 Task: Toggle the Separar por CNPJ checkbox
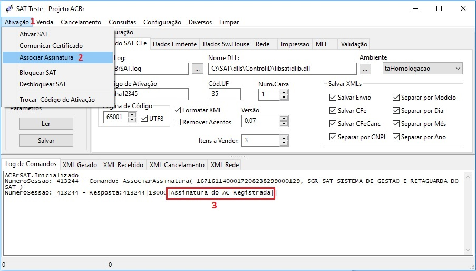[x=333, y=137]
